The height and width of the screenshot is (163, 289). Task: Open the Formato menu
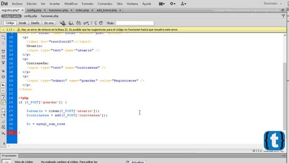point(88,4)
